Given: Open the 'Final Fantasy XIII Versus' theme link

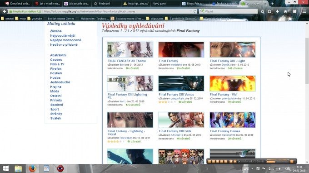Looking at the screenshot, I should [x=176, y=95].
